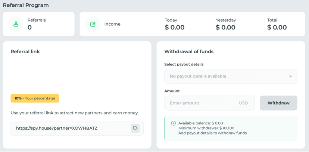Click the USD currency label
The height and width of the screenshot is (152, 309).
click(x=243, y=103)
